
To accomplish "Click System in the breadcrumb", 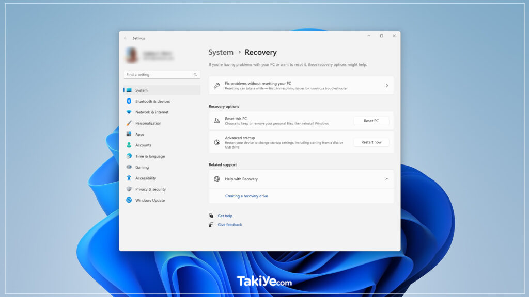I will pos(221,52).
